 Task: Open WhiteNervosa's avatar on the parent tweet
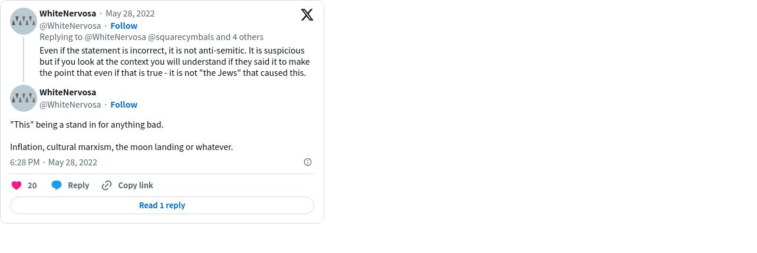pyautogui.click(x=24, y=21)
